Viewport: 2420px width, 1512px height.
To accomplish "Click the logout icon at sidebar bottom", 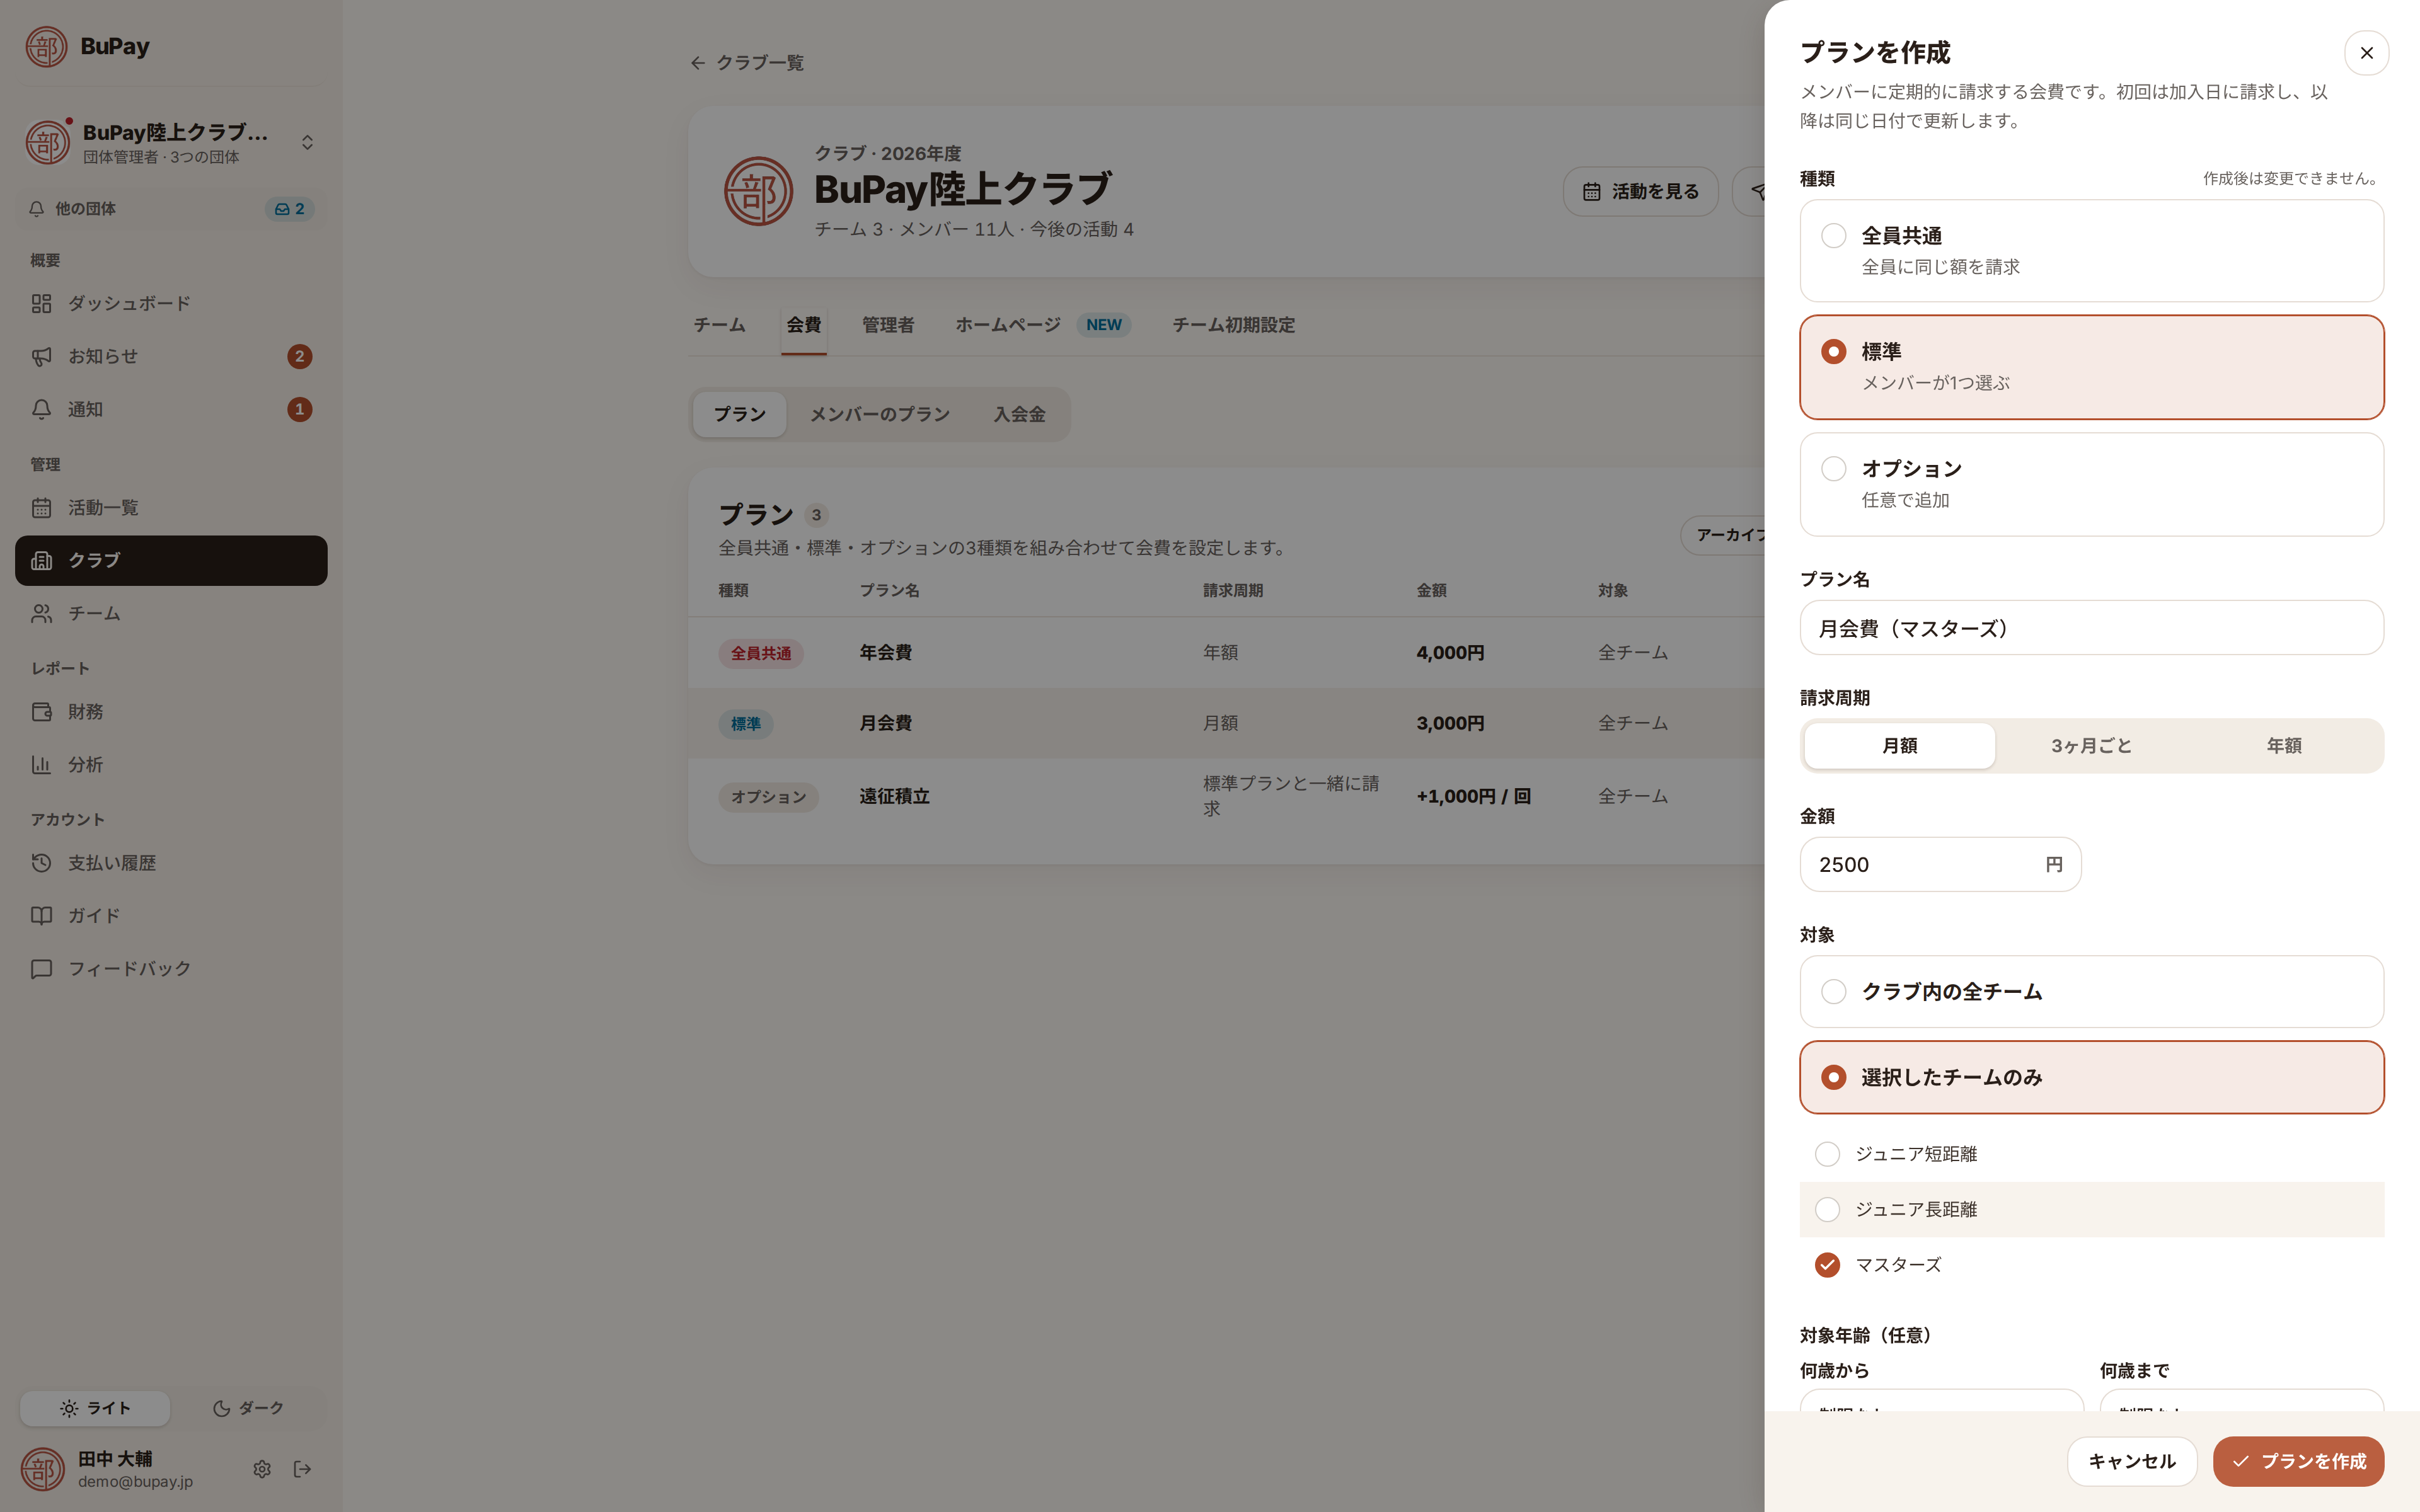I will [x=302, y=1469].
